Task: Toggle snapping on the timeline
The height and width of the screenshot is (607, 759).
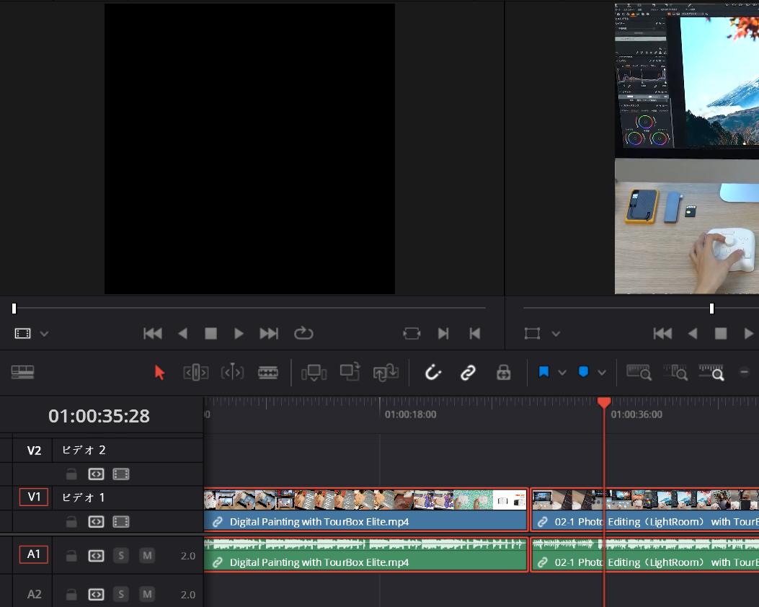Action: click(433, 373)
